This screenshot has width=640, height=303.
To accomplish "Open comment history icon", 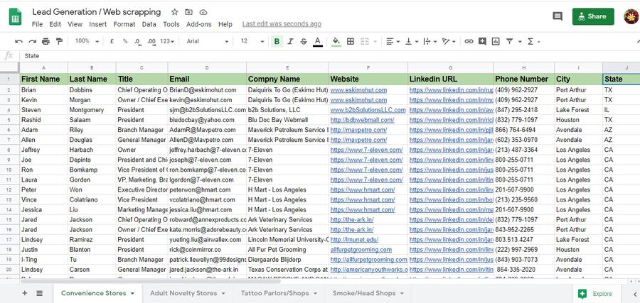I will [557, 16].
